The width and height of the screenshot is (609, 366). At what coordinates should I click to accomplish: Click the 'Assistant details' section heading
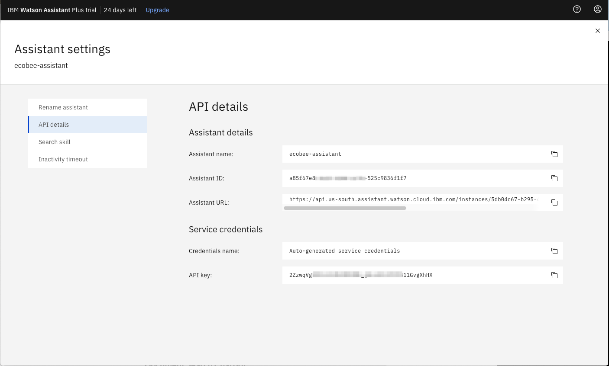pyautogui.click(x=221, y=133)
